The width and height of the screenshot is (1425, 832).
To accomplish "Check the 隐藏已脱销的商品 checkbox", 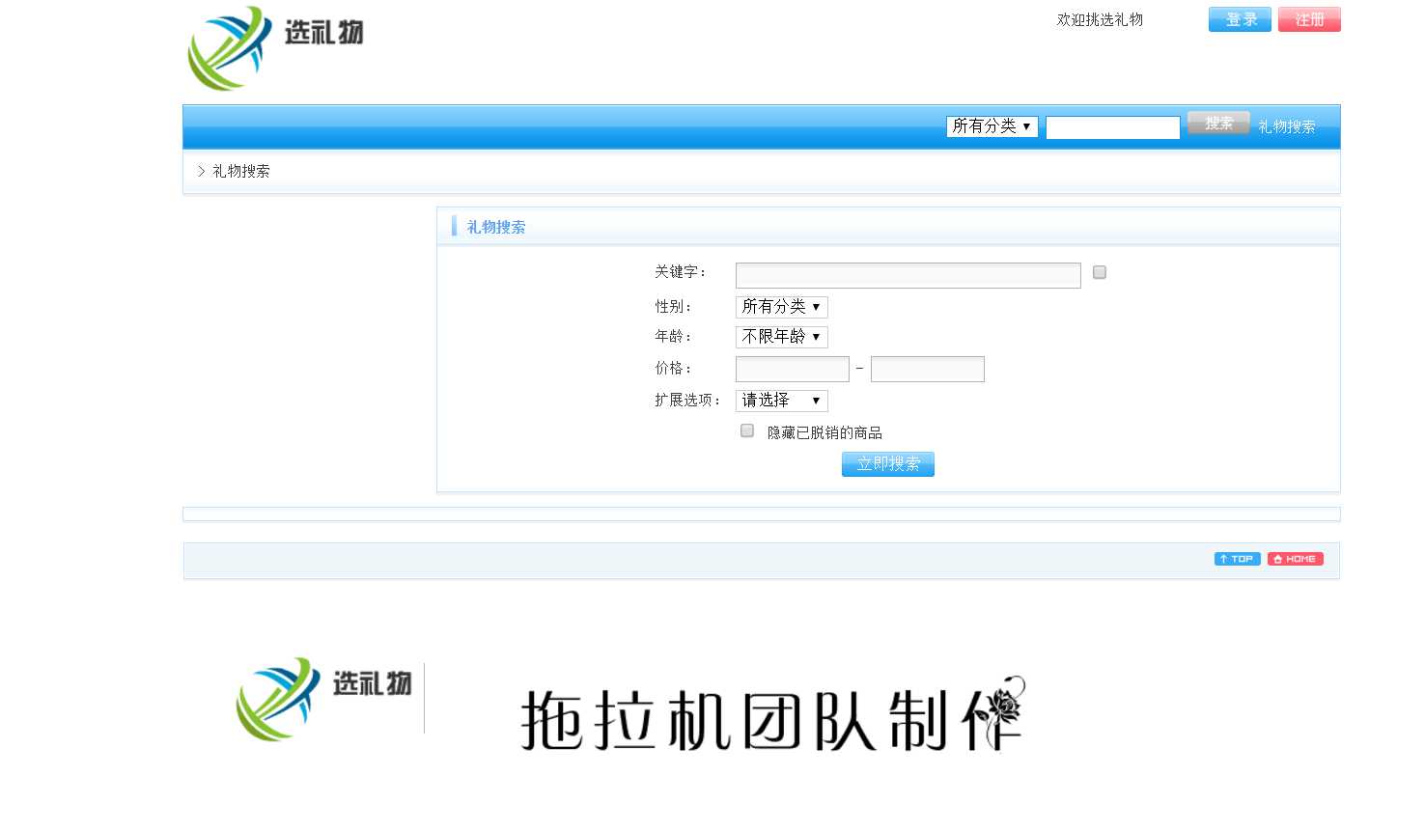I will (747, 430).
